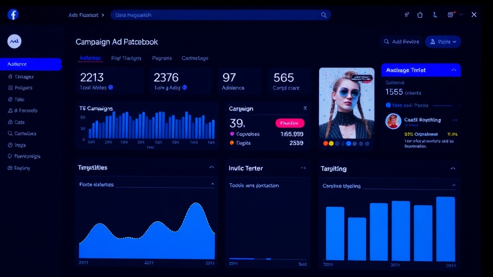
Task: Open the calendar icon with the red notification dot
Action: point(451,14)
